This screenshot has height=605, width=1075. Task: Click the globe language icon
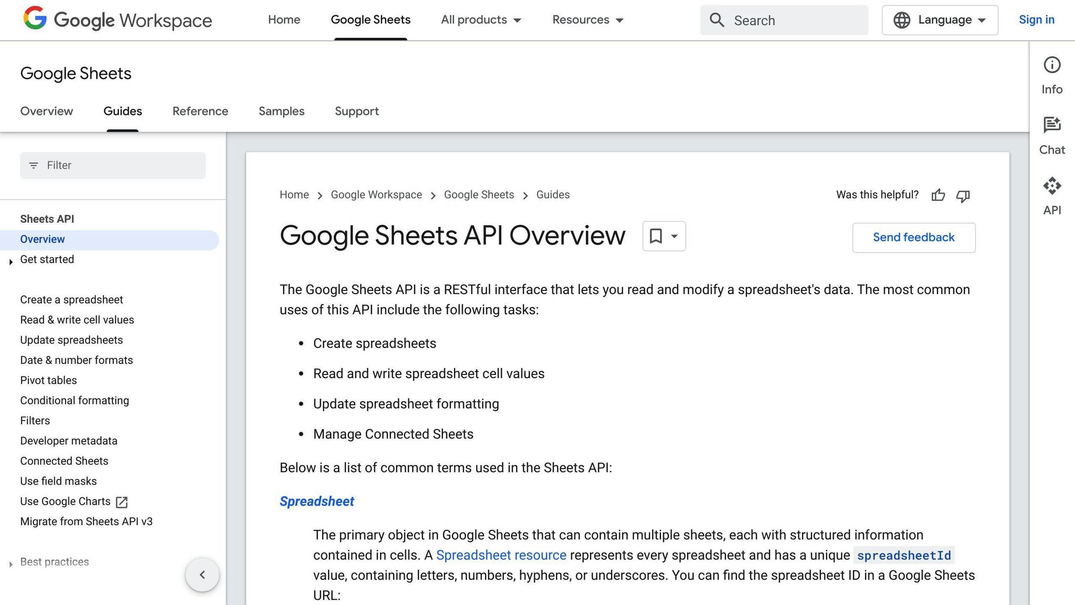pos(902,20)
